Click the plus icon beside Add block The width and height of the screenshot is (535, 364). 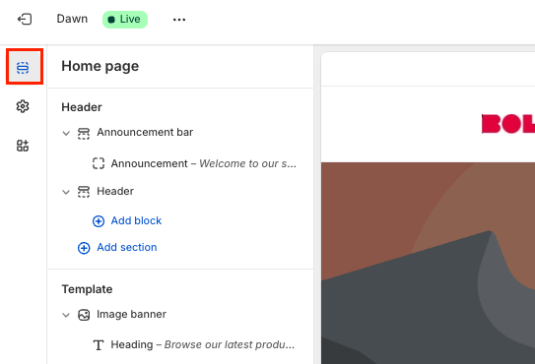point(99,221)
